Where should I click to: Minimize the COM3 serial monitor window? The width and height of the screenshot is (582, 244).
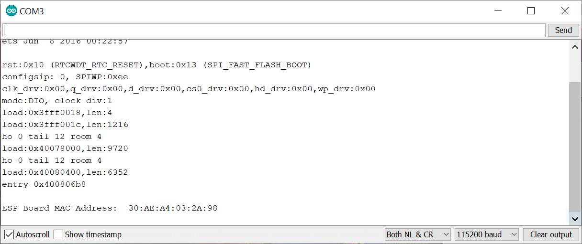coord(497,11)
